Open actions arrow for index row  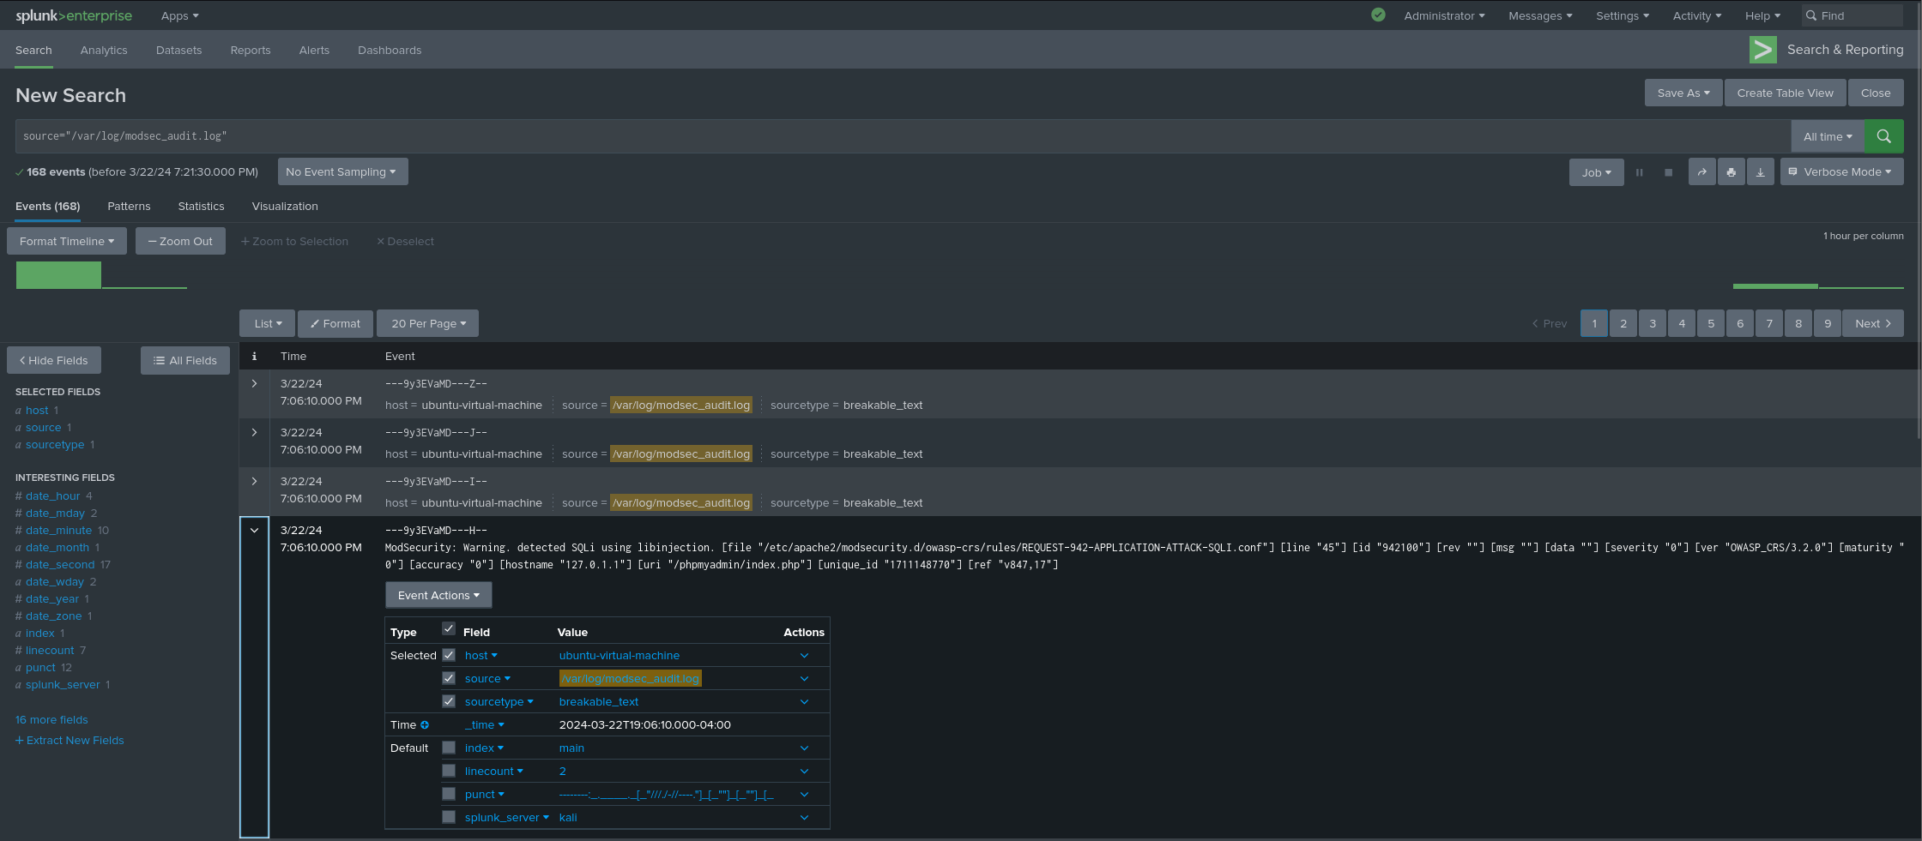click(x=804, y=748)
